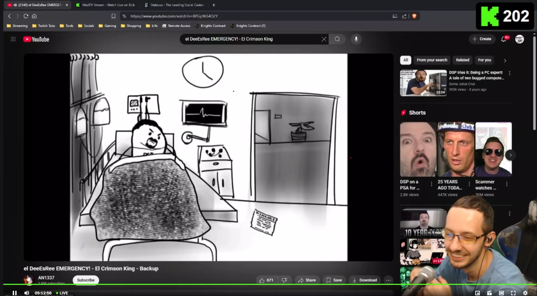Play the DSP on a PSA Short
Viewport: 537px width, 296px height.
point(418,149)
